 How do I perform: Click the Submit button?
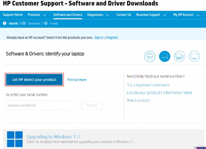tap(92, 105)
